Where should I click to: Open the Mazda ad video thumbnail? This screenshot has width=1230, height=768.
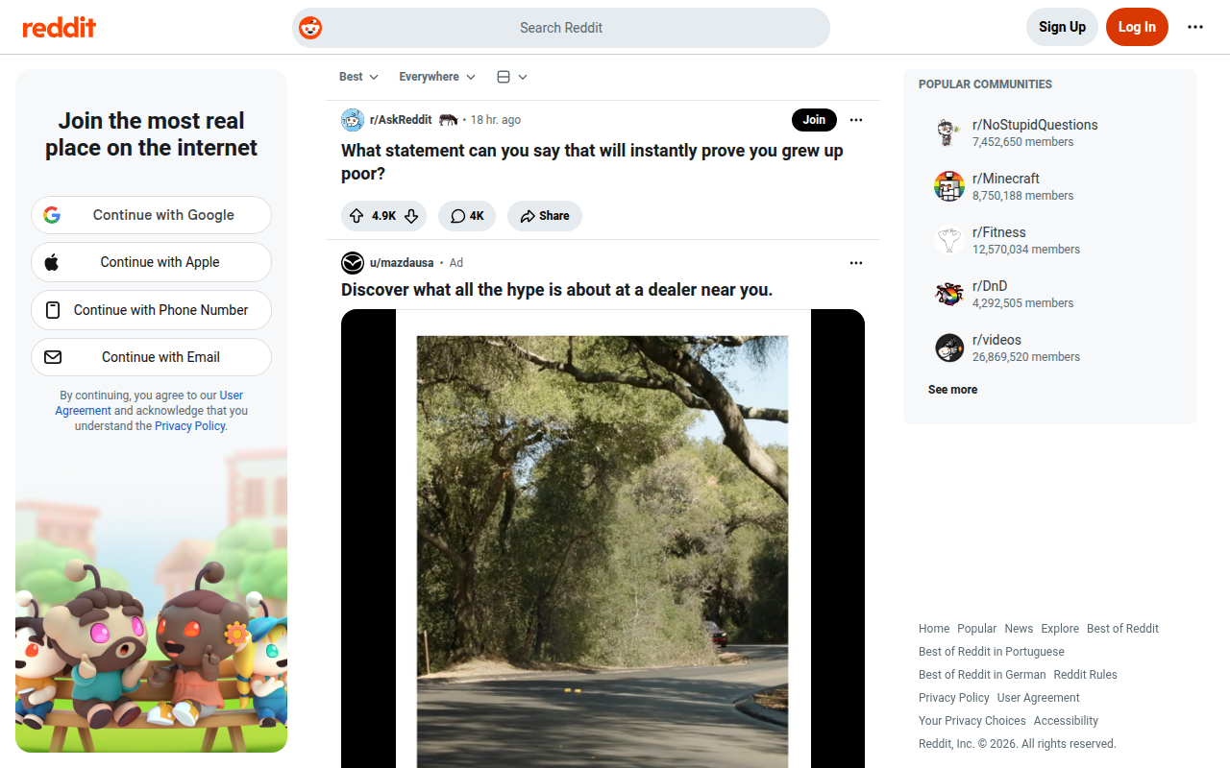[603, 539]
